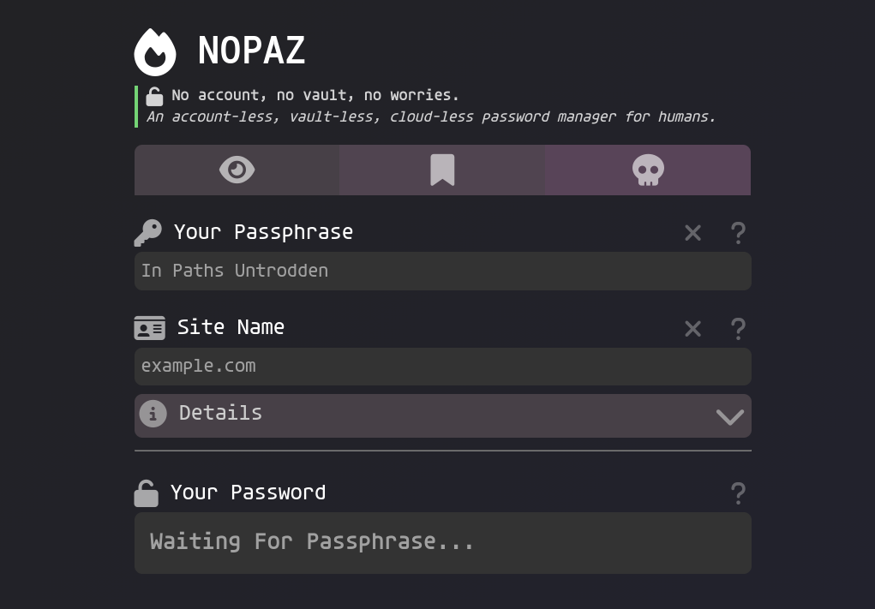
Task: Open help for Your Passphrase
Action: (738, 232)
